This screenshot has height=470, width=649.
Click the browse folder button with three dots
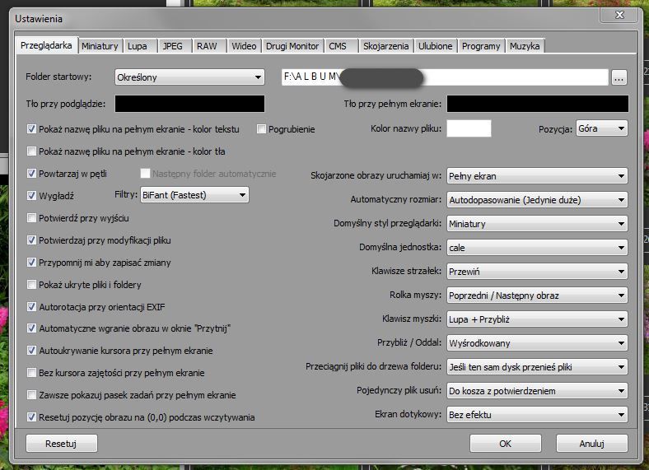click(x=619, y=78)
